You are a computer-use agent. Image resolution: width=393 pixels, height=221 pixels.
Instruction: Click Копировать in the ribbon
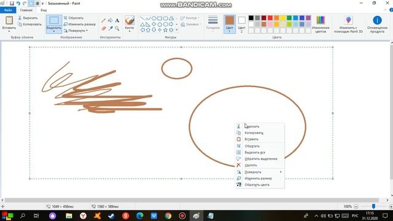(30, 25)
